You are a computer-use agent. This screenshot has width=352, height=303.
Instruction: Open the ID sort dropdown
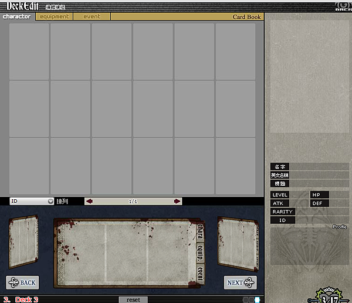click(x=32, y=201)
